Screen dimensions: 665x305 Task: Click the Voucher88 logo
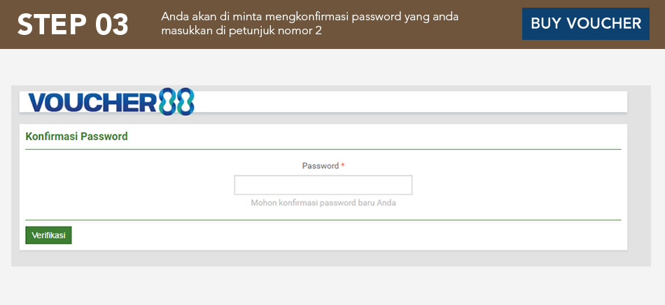111,102
